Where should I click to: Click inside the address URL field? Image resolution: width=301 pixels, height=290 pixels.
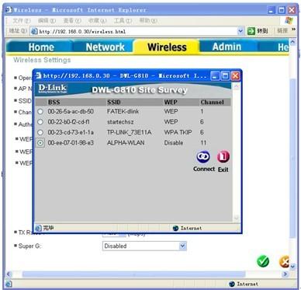tap(137, 32)
